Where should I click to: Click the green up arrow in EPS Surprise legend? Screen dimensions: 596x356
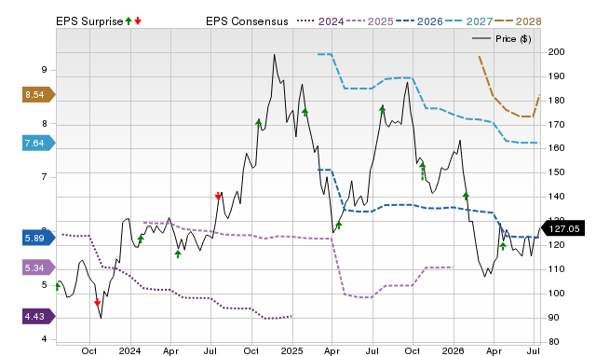click(129, 21)
